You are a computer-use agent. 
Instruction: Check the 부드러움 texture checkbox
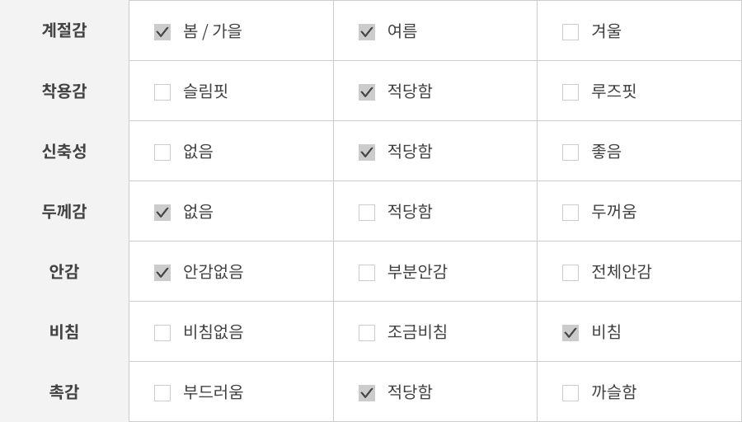[162, 393]
